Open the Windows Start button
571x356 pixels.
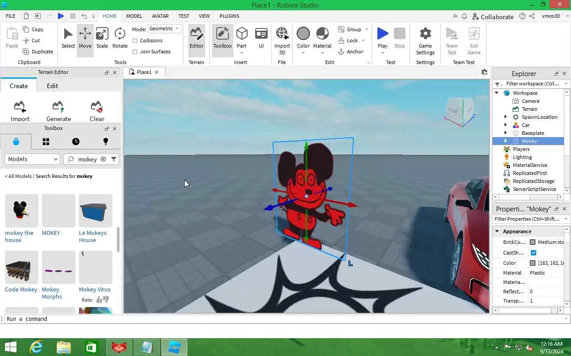(10, 347)
